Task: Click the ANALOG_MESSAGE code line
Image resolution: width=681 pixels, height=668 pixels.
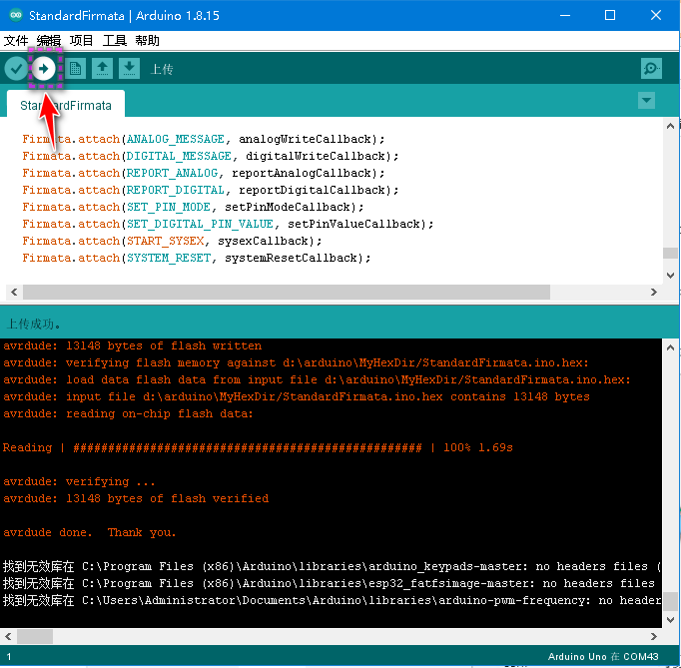Action: coord(204,139)
